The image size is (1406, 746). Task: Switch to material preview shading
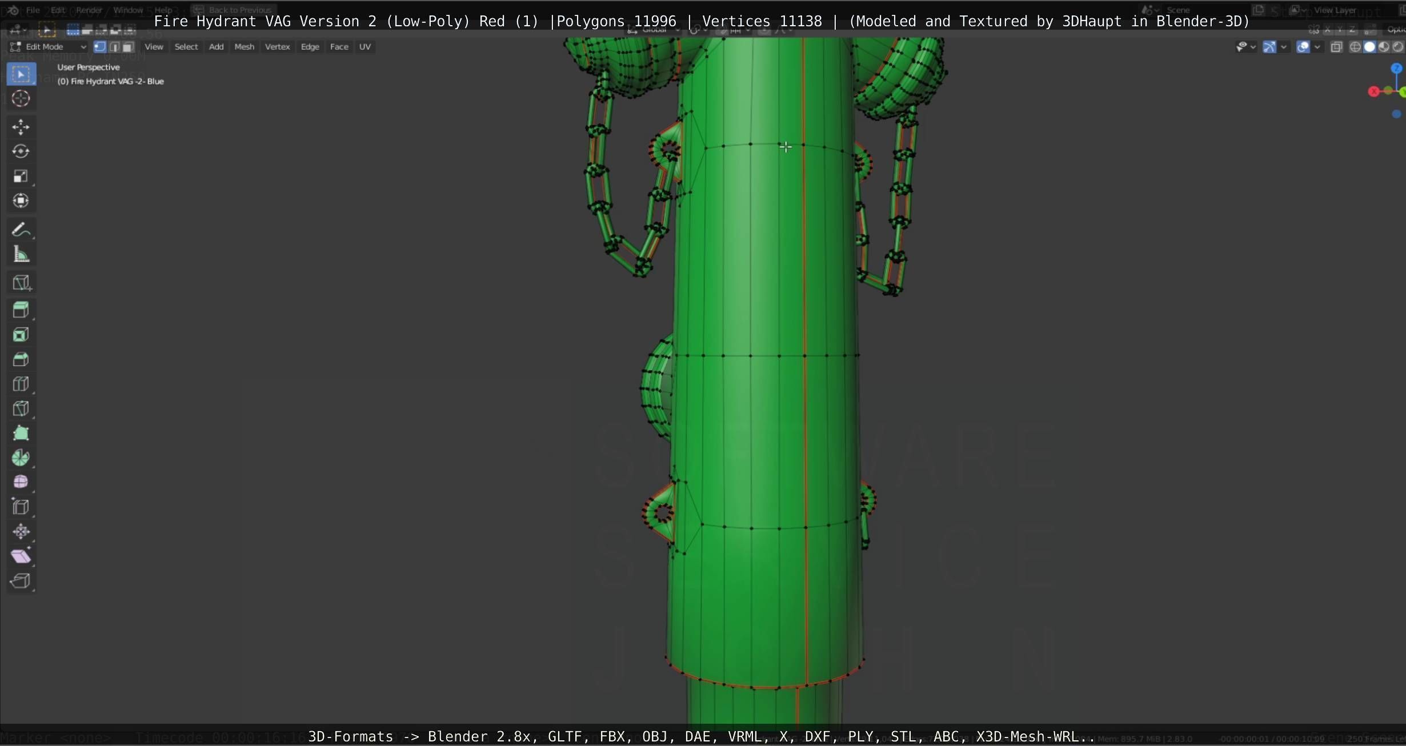coord(1384,47)
